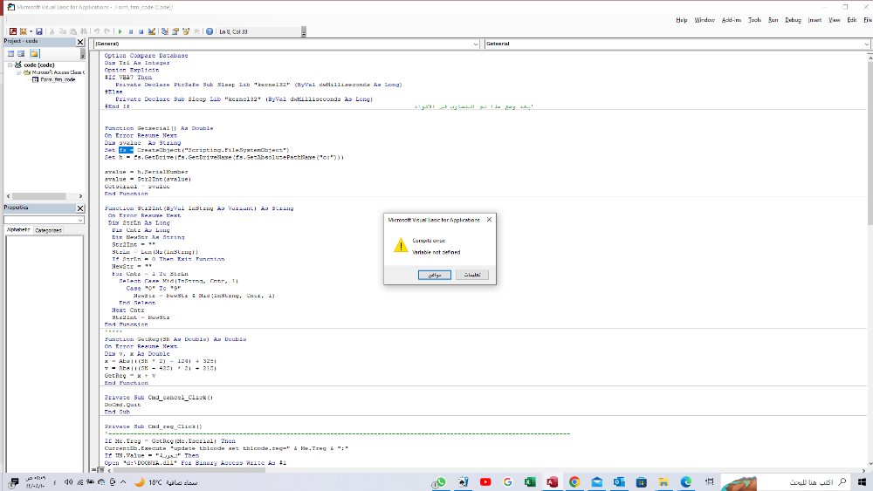
Task: Click the Project pane scroll right arrow
Action: coord(80,196)
